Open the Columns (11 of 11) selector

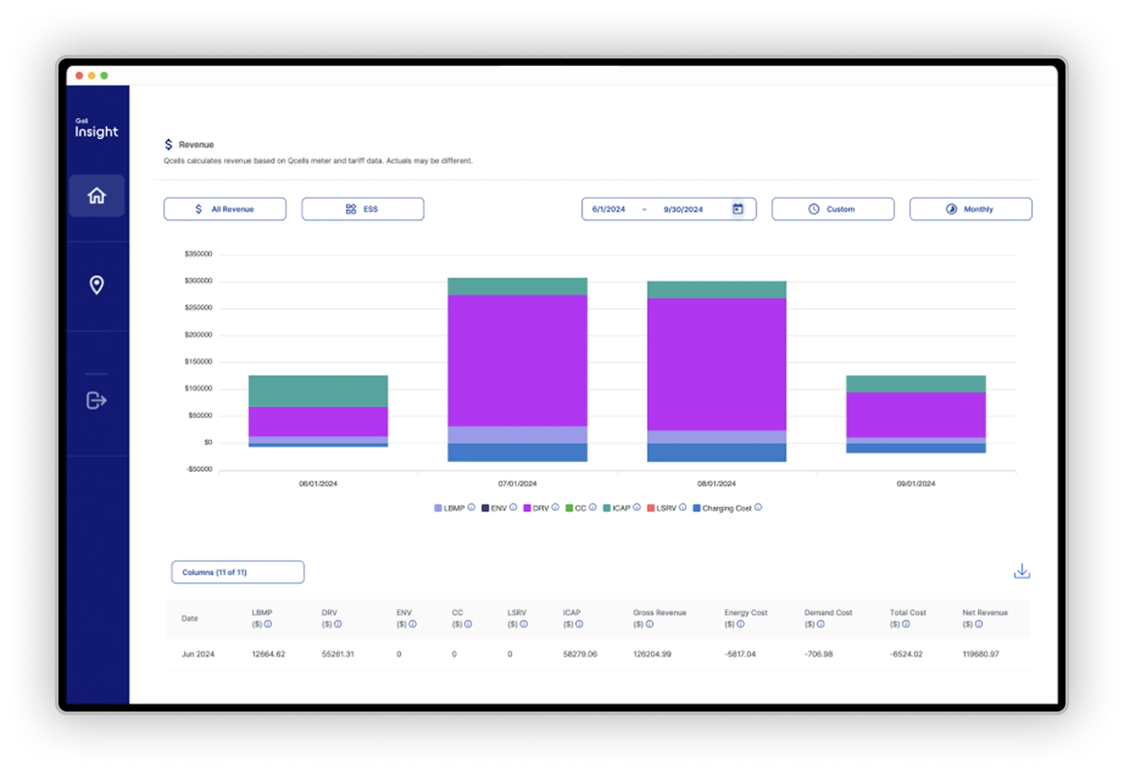click(x=238, y=571)
